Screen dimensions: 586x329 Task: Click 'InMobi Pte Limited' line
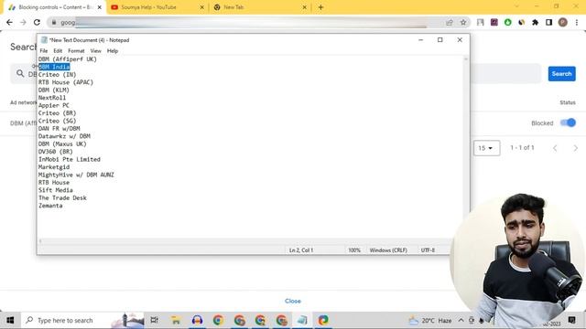(70, 159)
